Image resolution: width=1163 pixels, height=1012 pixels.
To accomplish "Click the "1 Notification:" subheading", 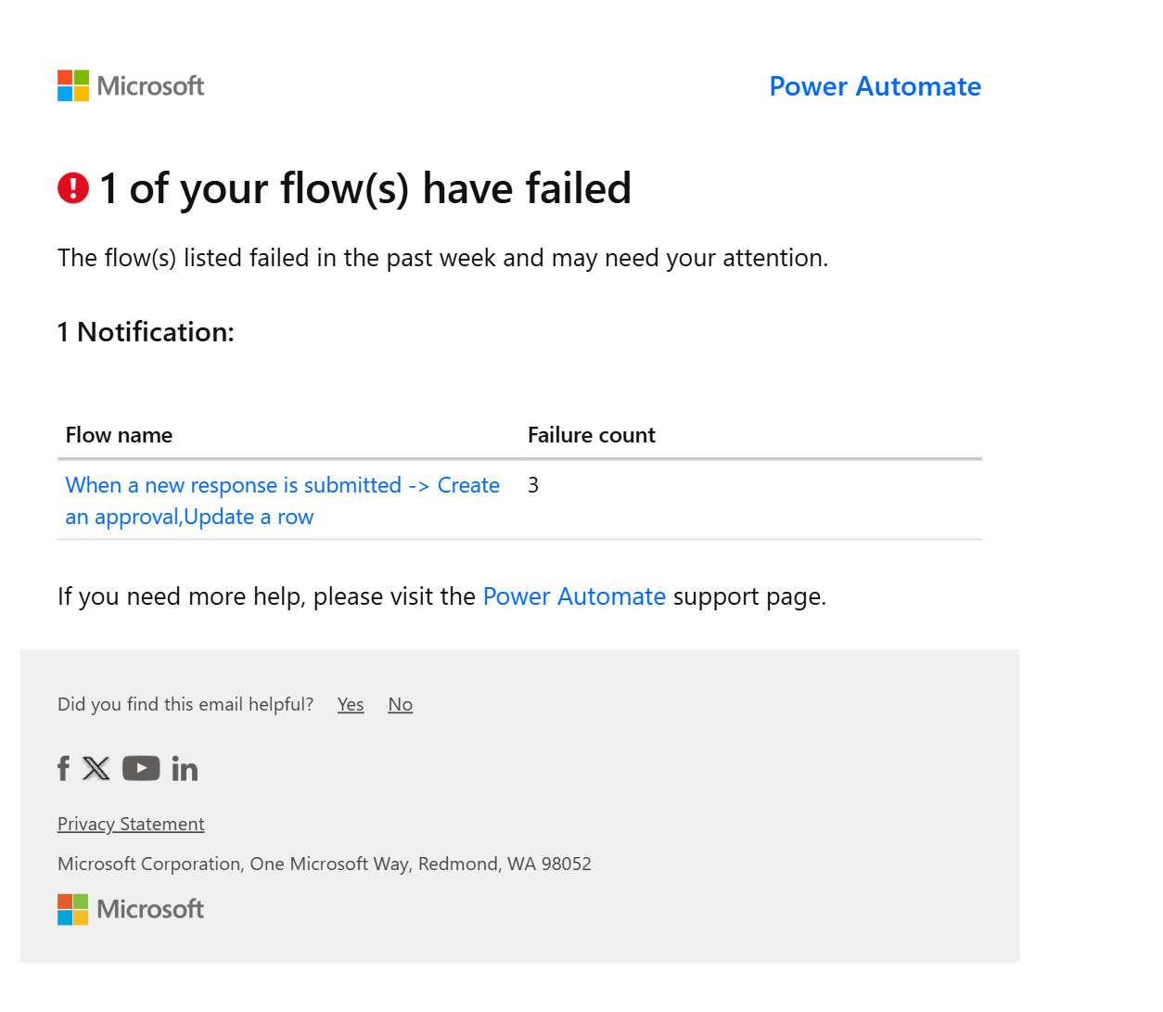I will pyautogui.click(x=146, y=332).
